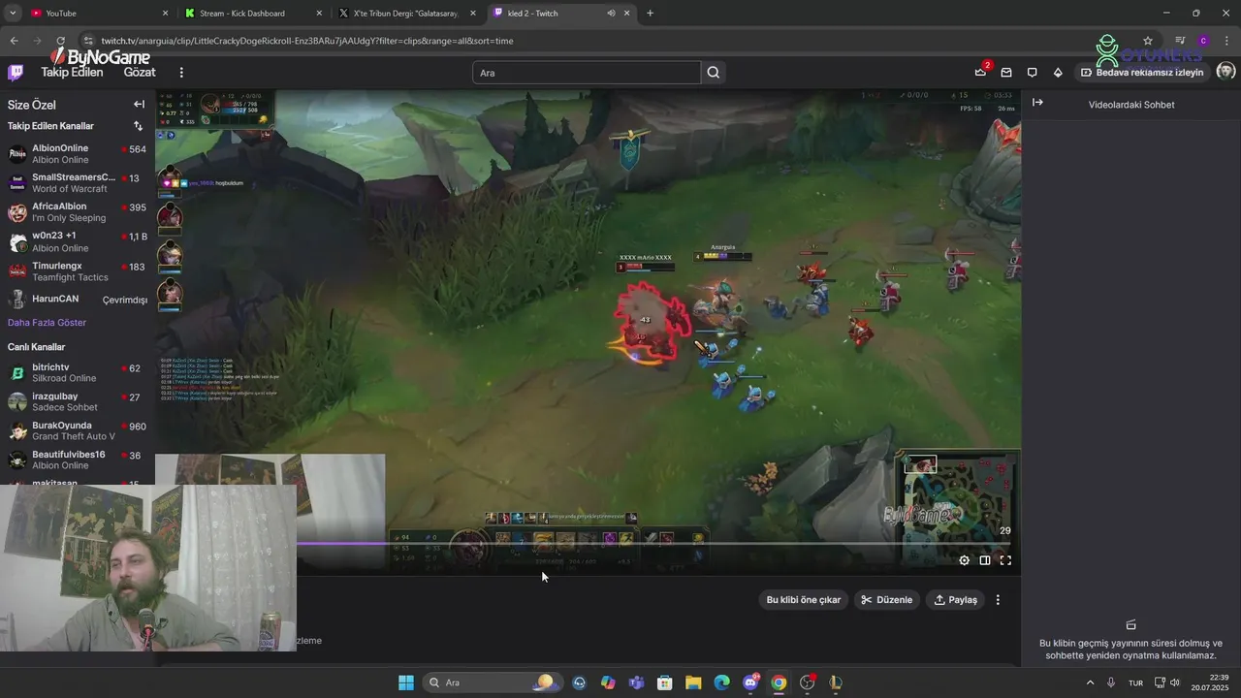1241x698 pixels.
Task: Show hidden system tray icons
Action: [1090, 682]
